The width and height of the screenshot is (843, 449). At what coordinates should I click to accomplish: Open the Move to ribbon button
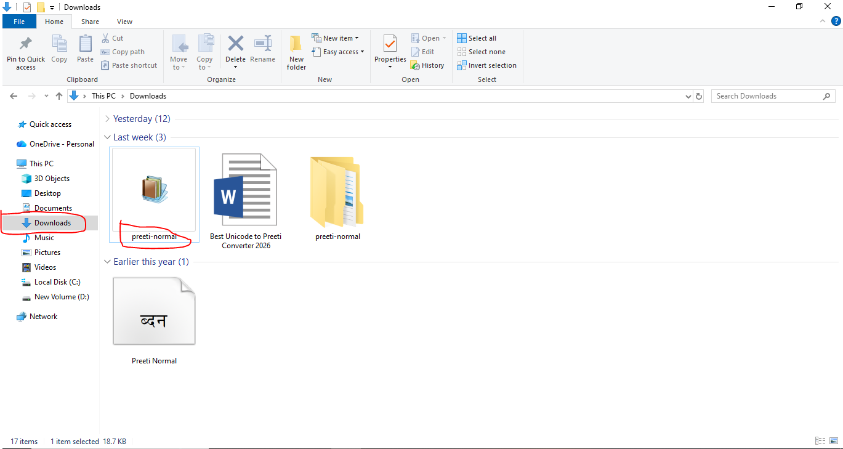(179, 52)
